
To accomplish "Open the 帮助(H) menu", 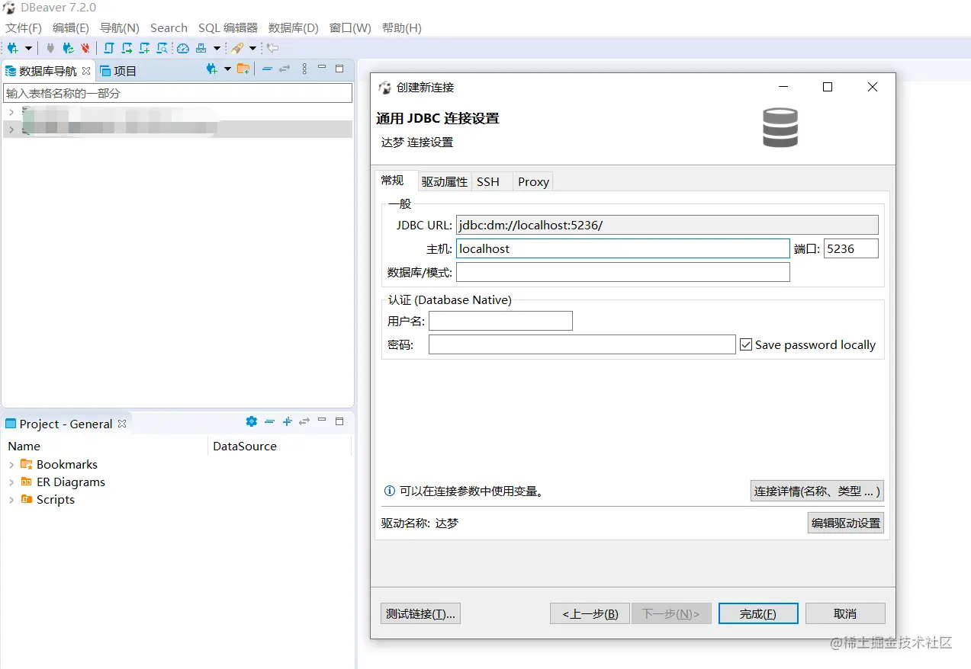I will [402, 27].
